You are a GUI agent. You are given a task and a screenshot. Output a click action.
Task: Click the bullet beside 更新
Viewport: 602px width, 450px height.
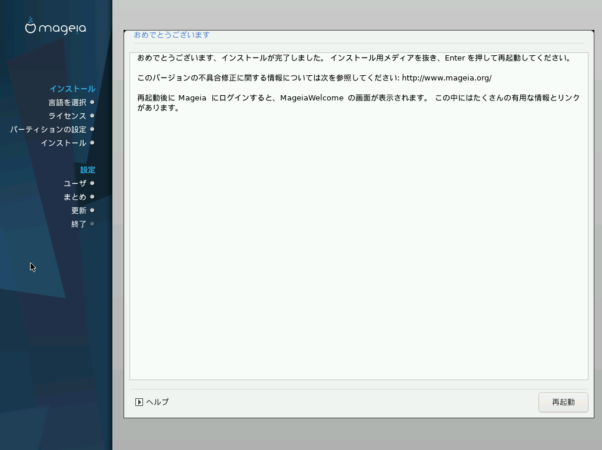point(92,210)
